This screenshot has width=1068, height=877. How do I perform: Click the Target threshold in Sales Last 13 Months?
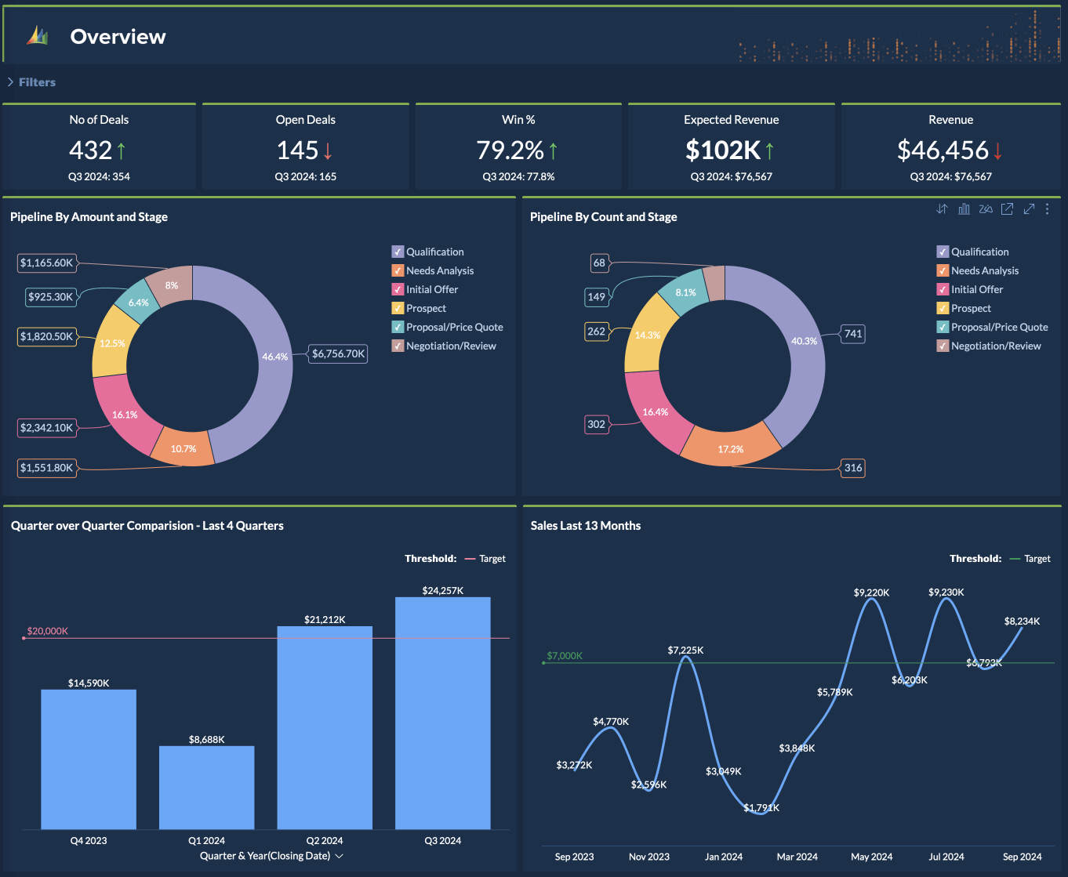(1037, 559)
